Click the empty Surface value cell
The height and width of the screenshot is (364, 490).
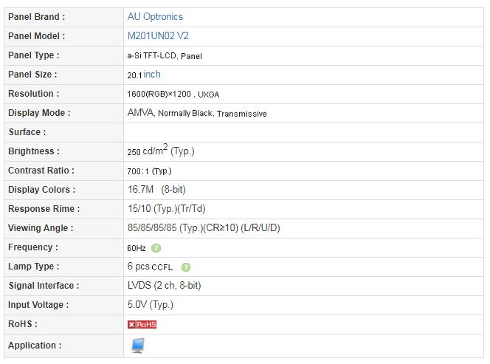(303, 132)
